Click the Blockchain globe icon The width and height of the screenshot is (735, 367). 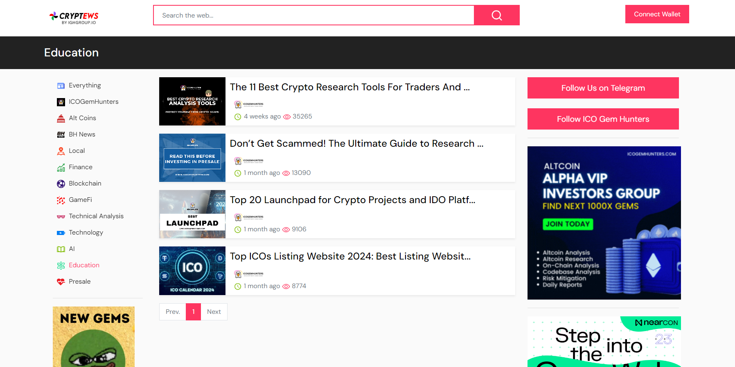(x=61, y=184)
